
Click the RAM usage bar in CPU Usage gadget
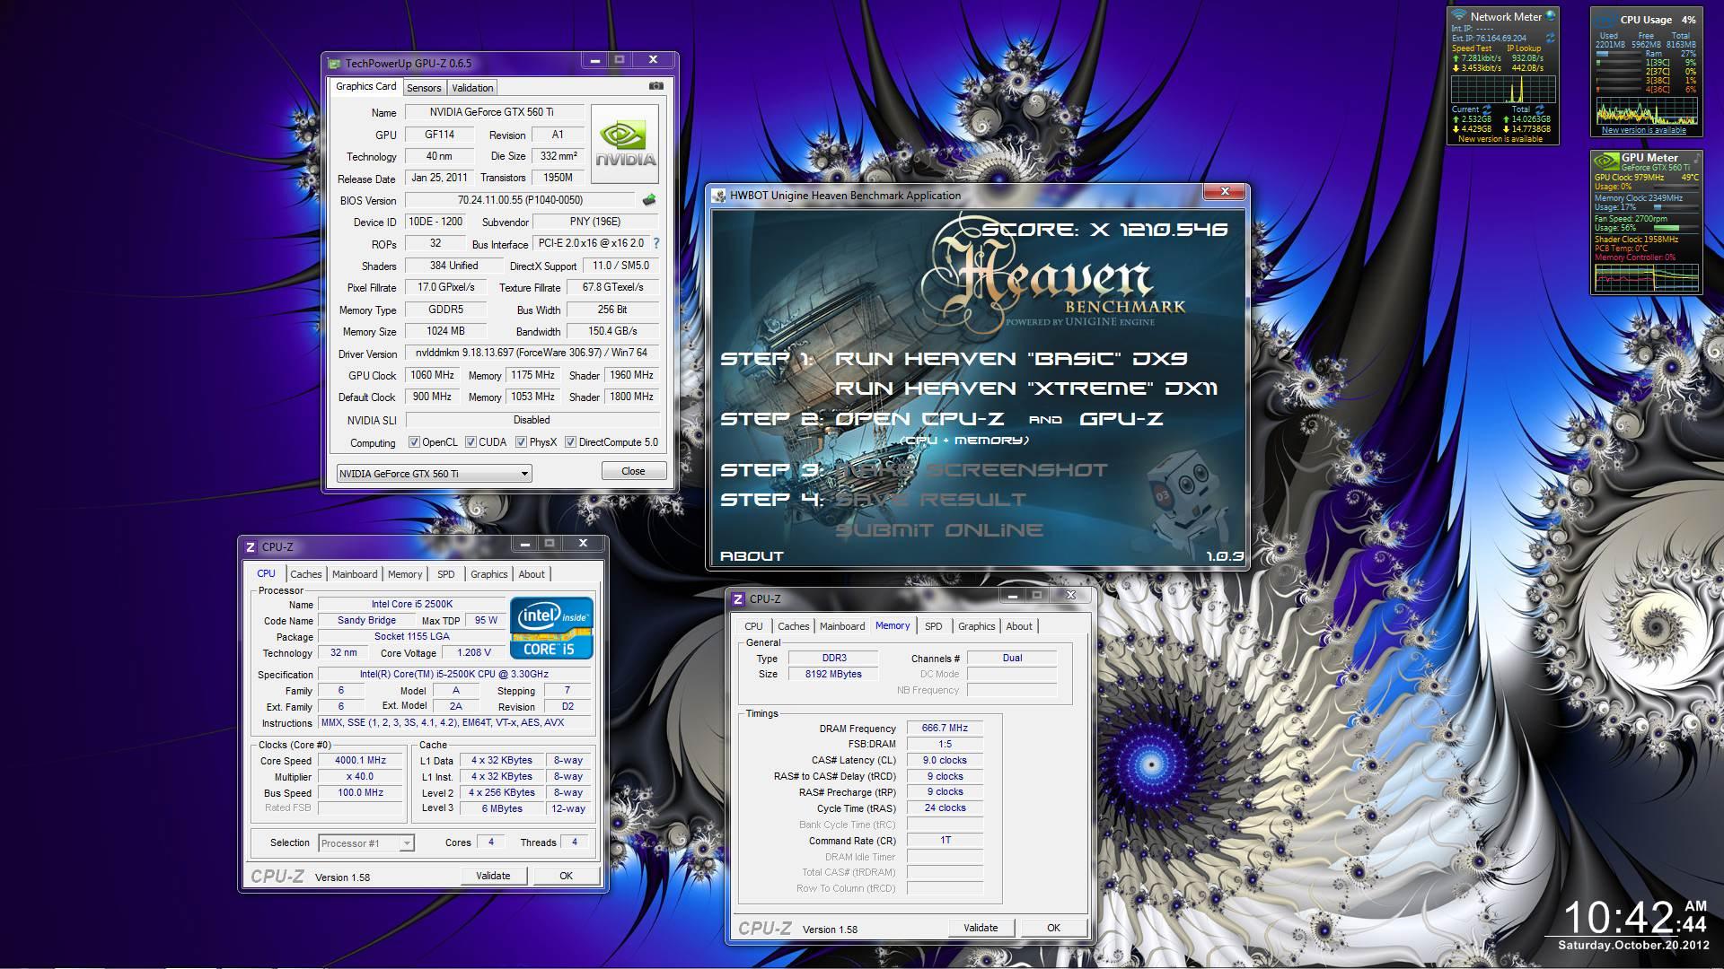[x=1618, y=54]
